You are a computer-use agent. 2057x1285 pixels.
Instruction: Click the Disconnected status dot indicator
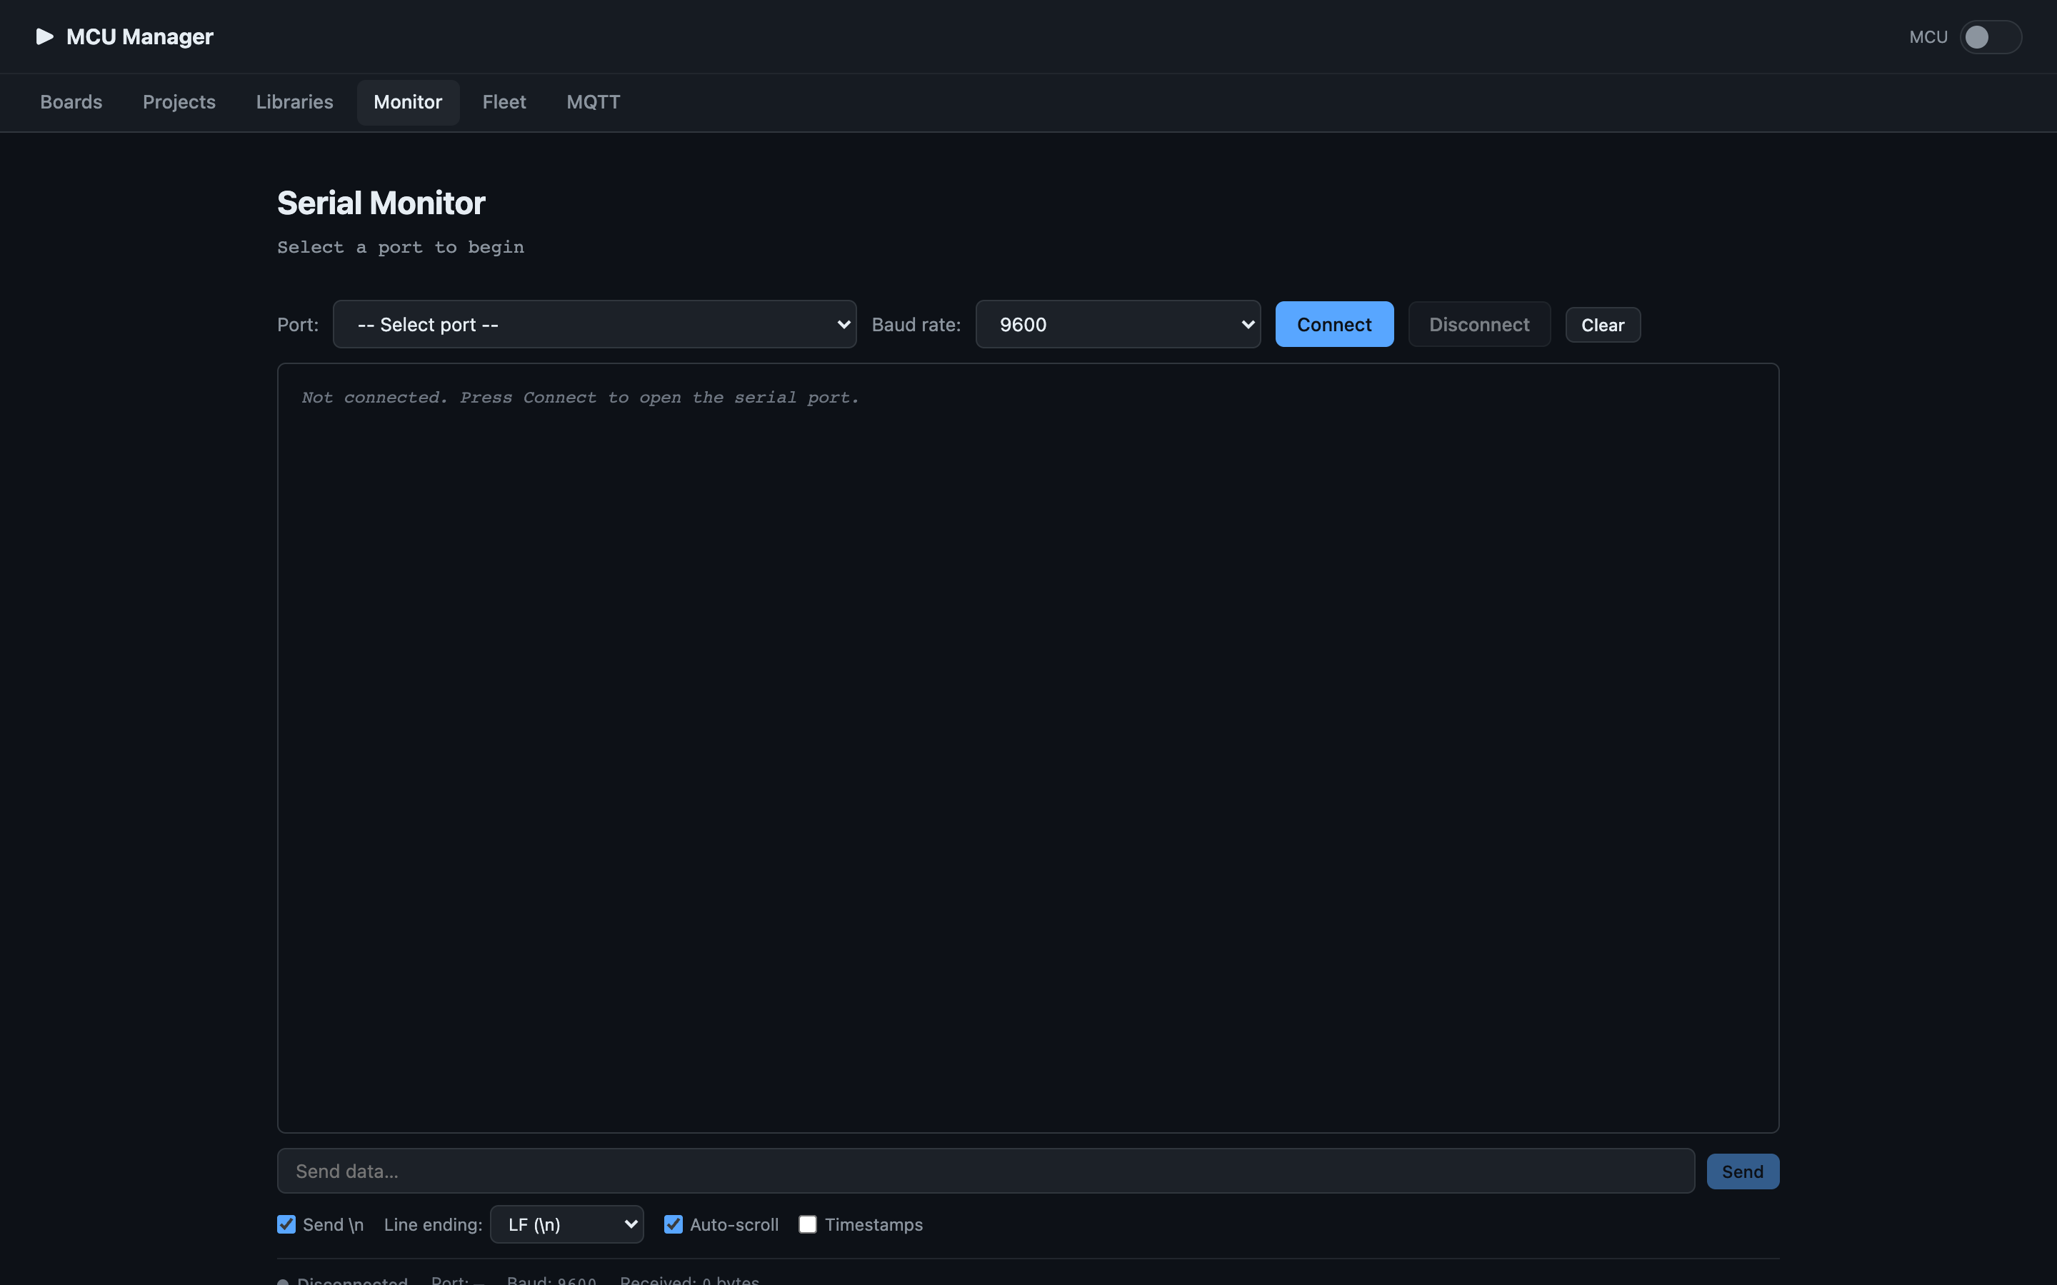[283, 1281]
